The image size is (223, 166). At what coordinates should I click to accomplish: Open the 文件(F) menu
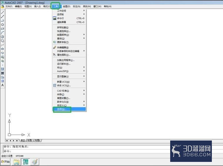(9, 6)
